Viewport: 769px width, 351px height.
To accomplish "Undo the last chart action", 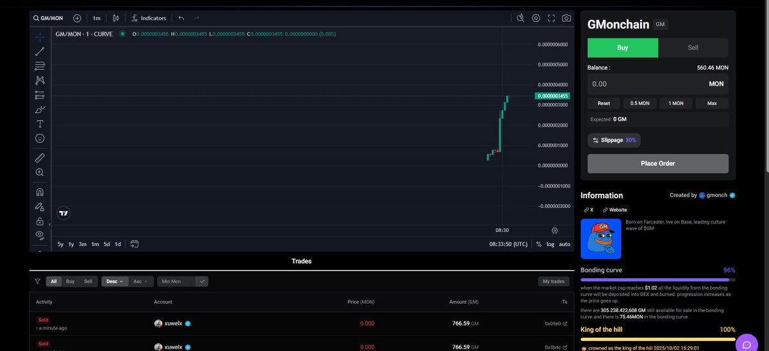I will coord(181,19).
